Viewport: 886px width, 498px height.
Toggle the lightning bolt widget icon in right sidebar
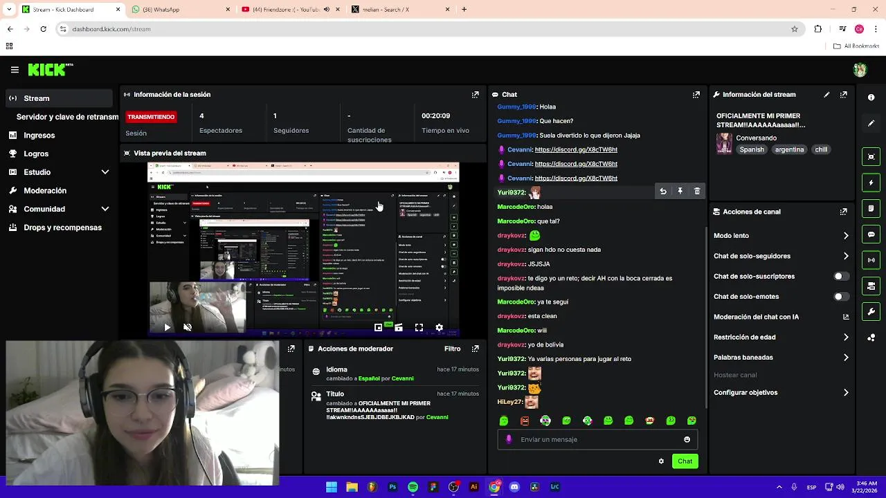(871, 183)
